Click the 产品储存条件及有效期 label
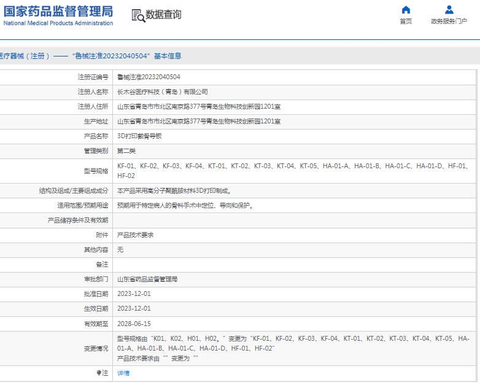Viewport: 480px width, 385px height. 78,220
